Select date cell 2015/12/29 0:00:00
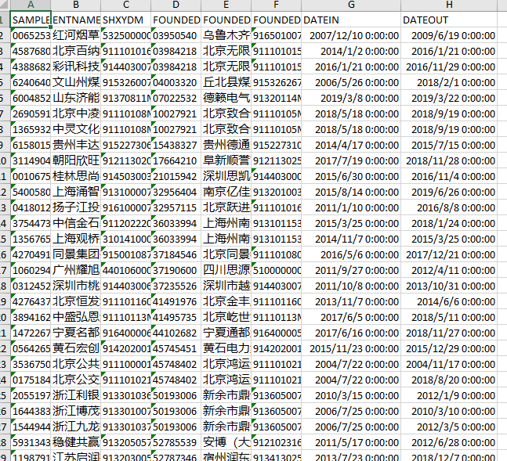Screen dimensions: 507x461 [x=449, y=348]
